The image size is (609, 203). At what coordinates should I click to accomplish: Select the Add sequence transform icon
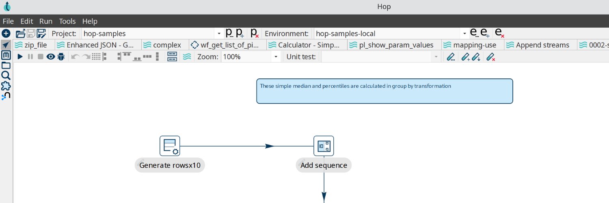click(x=324, y=146)
